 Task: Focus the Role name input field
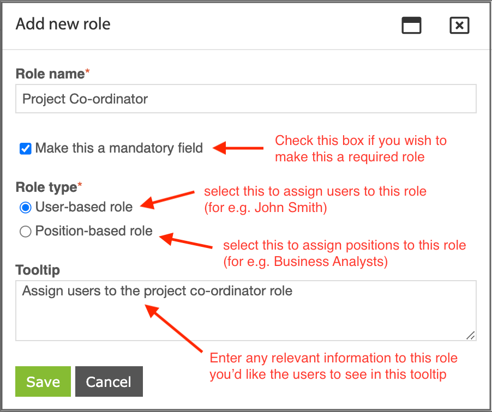point(246,99)
